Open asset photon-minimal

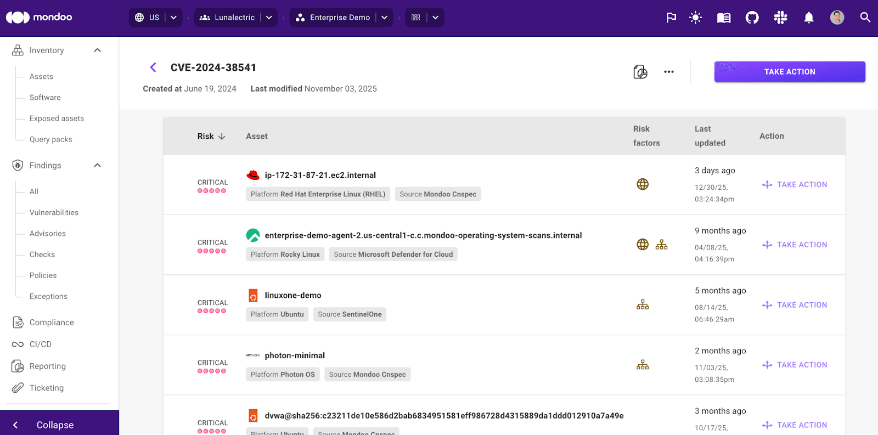[295, 355]
